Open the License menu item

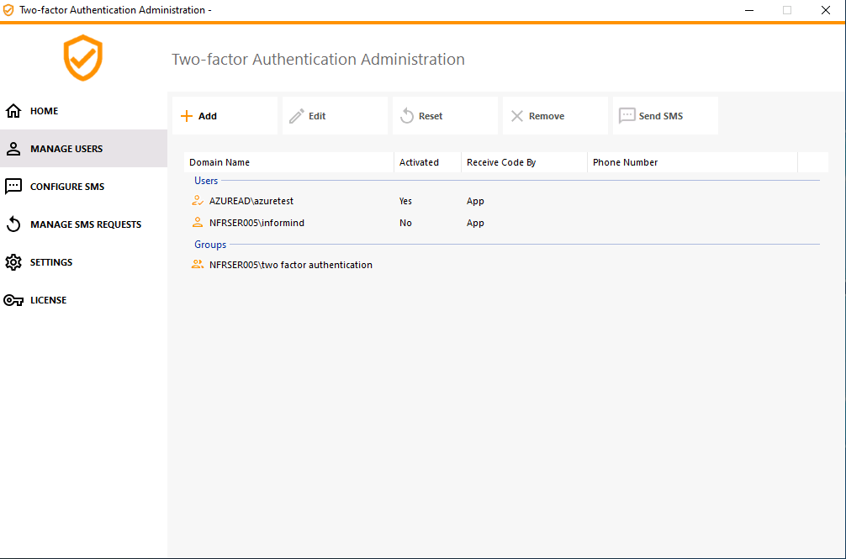tap(48, 300)
